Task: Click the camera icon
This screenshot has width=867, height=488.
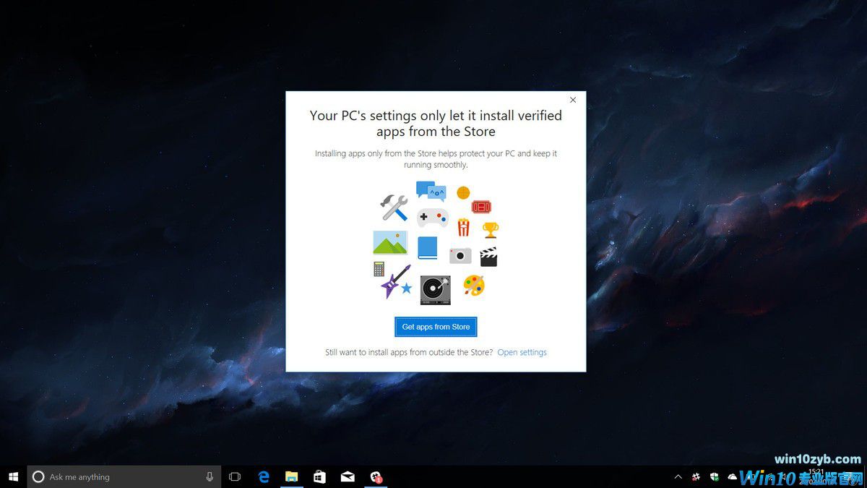Action: 460,254
